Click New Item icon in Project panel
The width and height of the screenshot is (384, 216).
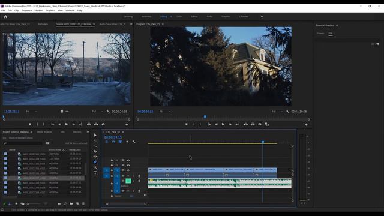pyautogui.click(x=77, y=203)
